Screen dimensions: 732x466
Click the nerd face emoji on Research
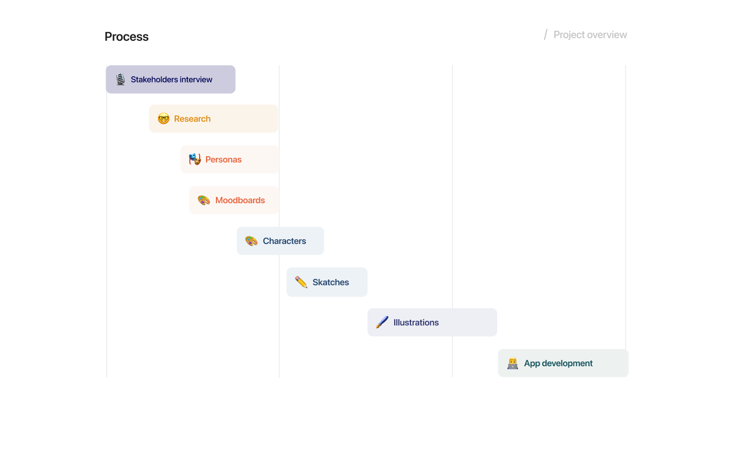coord(164,119)
